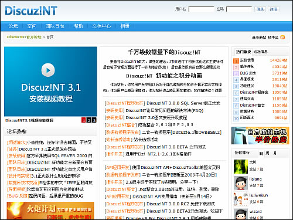Open Discuz!NT 3.0 BETA 公开测试 post
This screenshot has height=220, width=293.
click(x=176, y=147)
